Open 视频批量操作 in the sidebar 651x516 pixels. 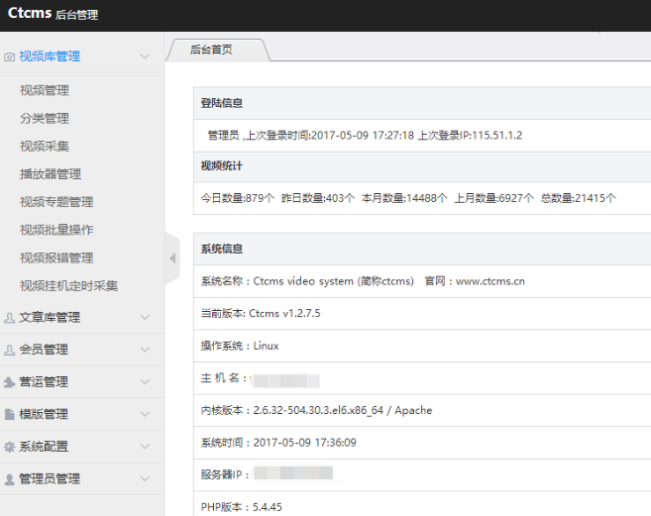tap(56, 230)
